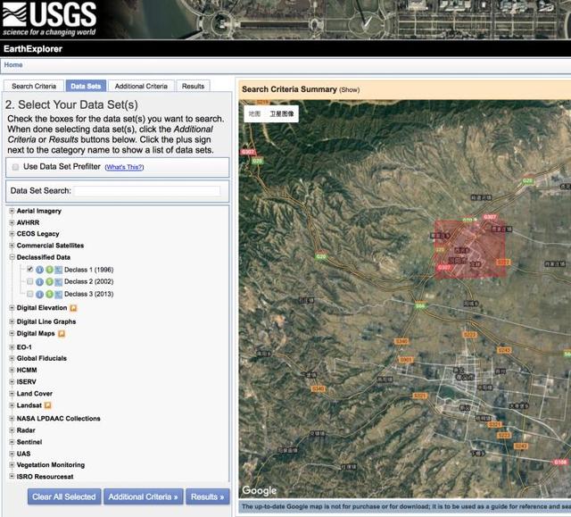
Task: Click the Data Set Search input field
Action: [x=147, y=191]
